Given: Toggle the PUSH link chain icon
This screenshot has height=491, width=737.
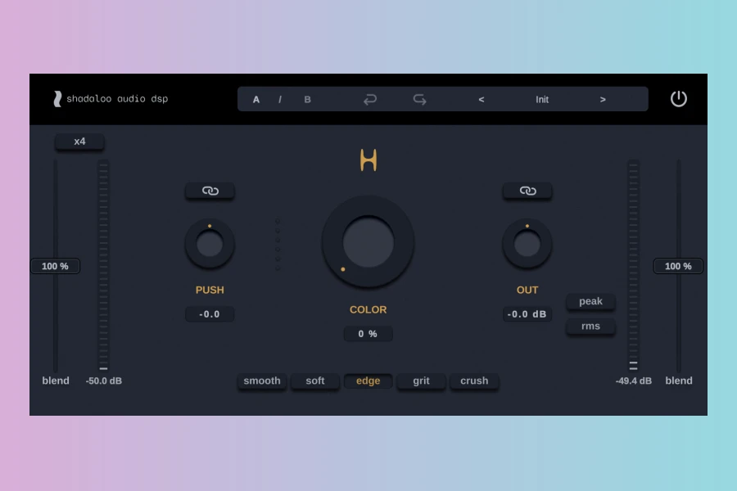Looking at the screenshot, I should [210, 191].
